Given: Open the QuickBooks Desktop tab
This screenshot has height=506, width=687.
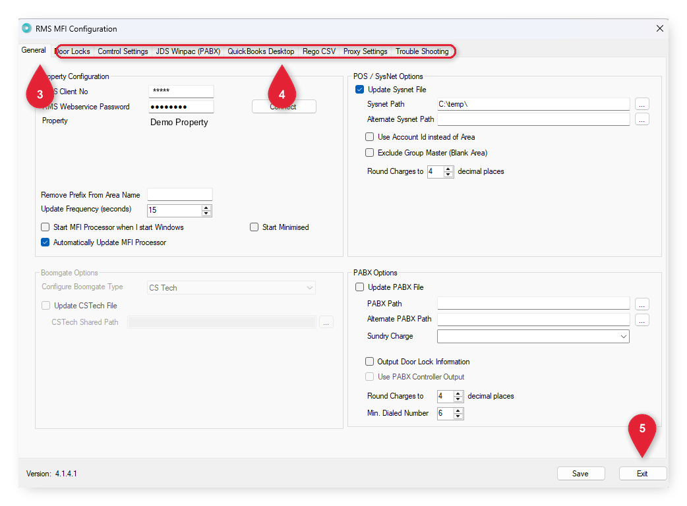Looking at the screenshot, I should click(260, 51).
